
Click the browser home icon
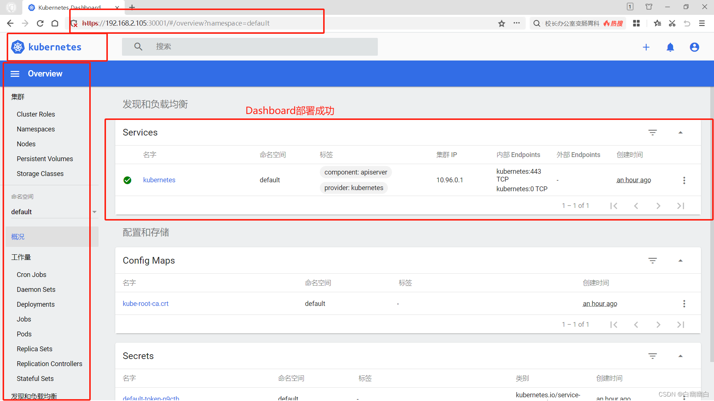pos(55,23)
